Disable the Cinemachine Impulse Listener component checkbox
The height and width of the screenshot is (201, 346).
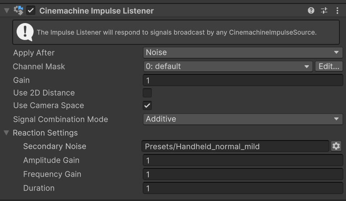pos(31,10)
